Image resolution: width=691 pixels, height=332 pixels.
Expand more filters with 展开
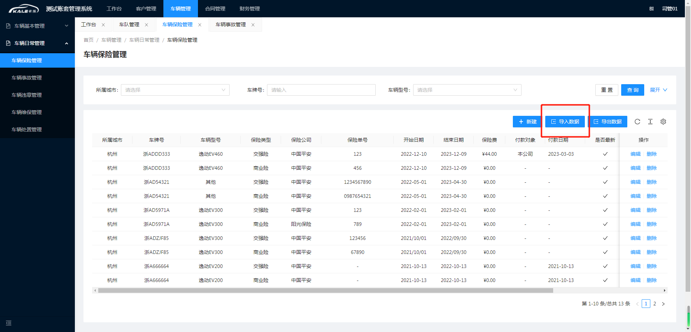tap(658, 90)
